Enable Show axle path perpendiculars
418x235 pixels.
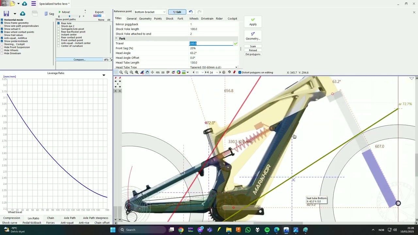coord(2,26)
